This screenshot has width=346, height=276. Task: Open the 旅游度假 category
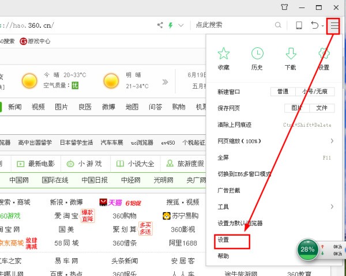point(185,164)
